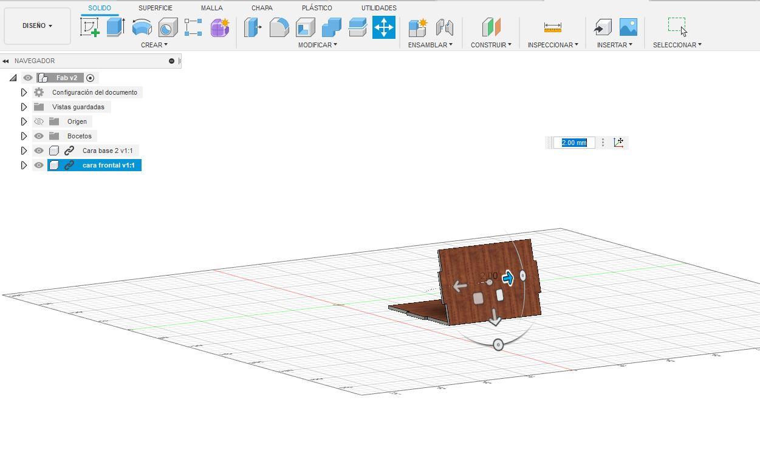Click the browser panel minimize circle icon
The image size is (760, 468).
coord(171,61)
